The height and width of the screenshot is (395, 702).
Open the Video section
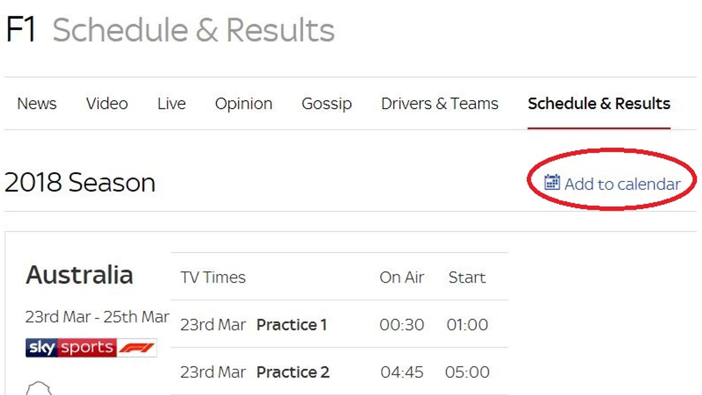point(107,104)
